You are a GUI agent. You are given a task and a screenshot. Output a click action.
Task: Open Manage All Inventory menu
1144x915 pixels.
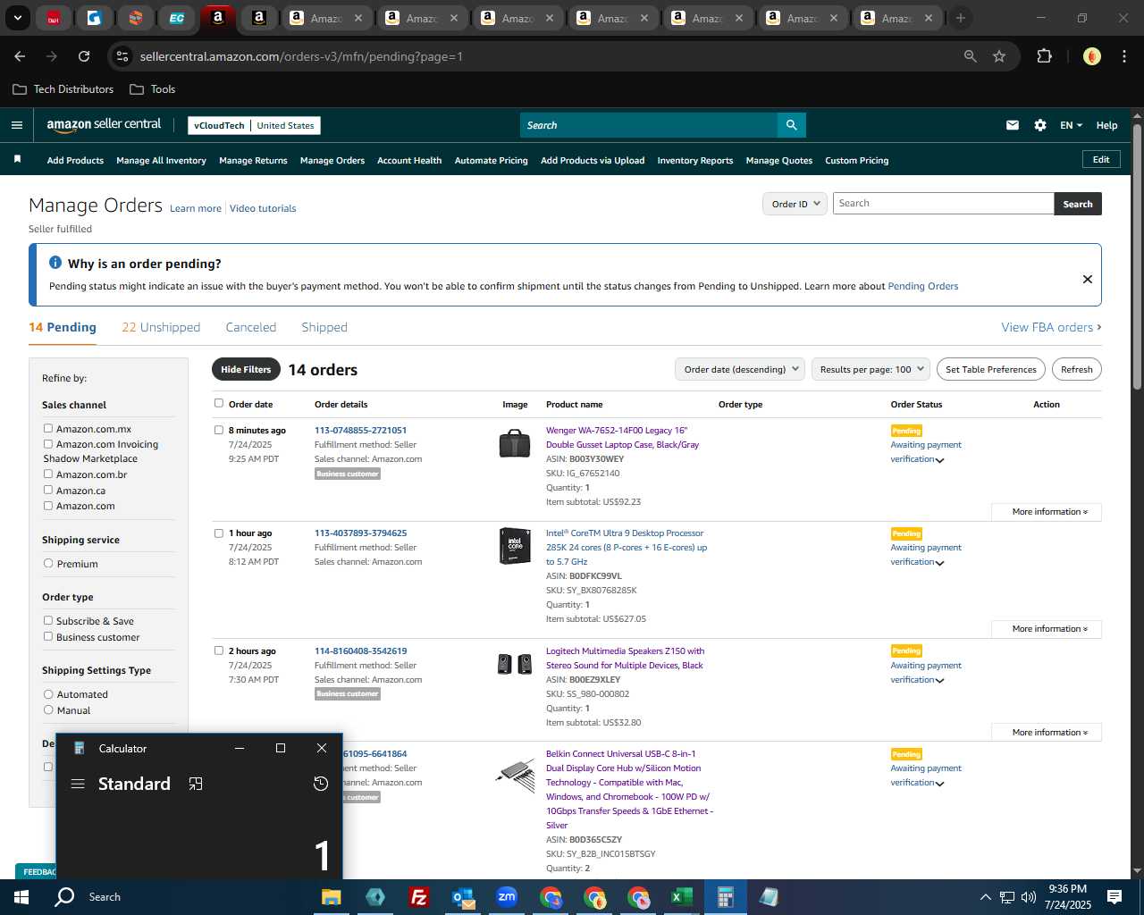pos(161,161)
